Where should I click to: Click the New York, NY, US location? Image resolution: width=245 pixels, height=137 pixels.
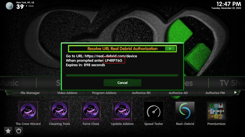[25, 3]
